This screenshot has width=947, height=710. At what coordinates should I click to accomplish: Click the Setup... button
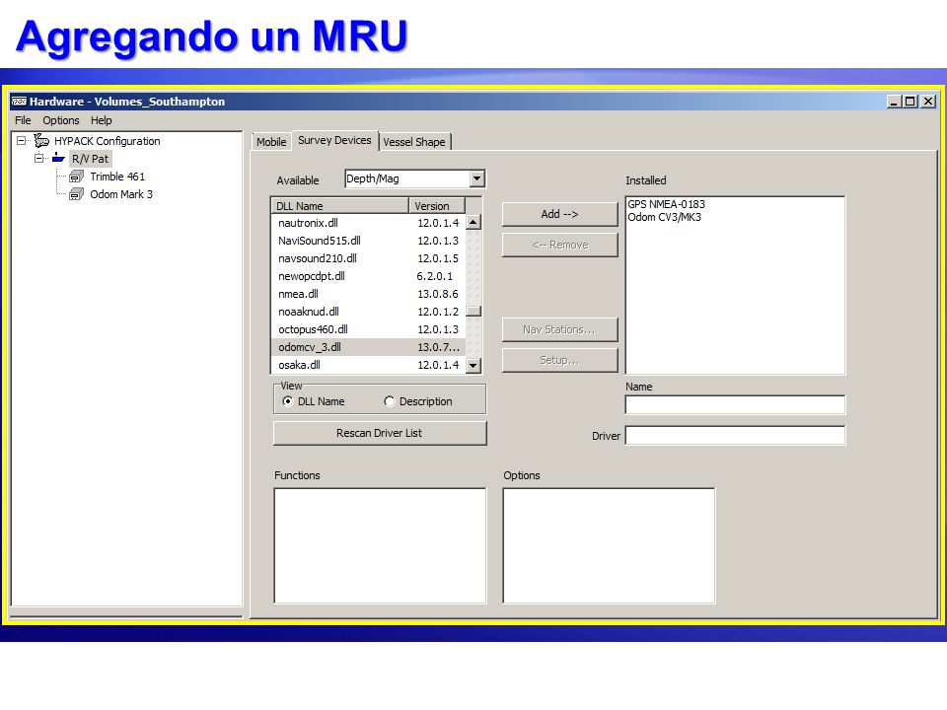click(x=560, y=361)
